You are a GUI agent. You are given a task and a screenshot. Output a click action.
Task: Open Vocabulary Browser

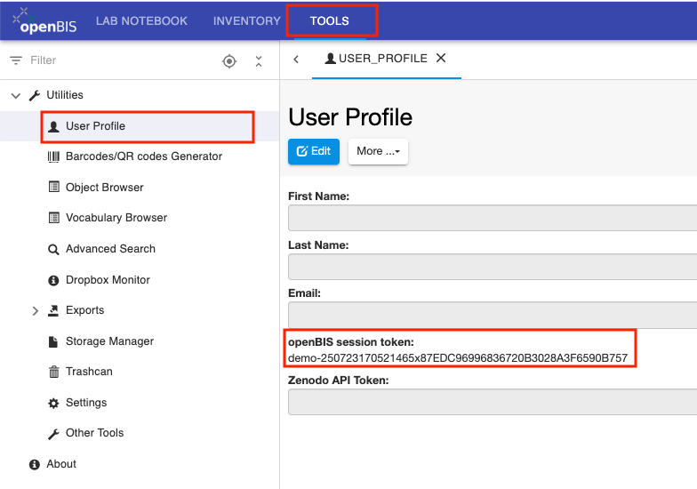[116, 217]
